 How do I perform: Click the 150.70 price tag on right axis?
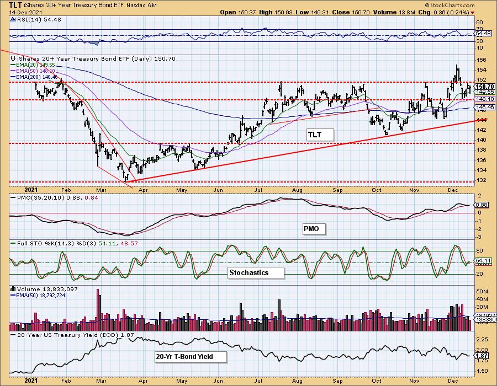(x=485, y=87)
